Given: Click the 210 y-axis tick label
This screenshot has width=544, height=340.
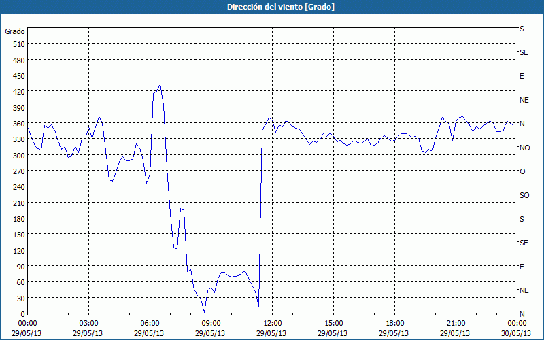Looking at the screenshot, I should [19, 203].
